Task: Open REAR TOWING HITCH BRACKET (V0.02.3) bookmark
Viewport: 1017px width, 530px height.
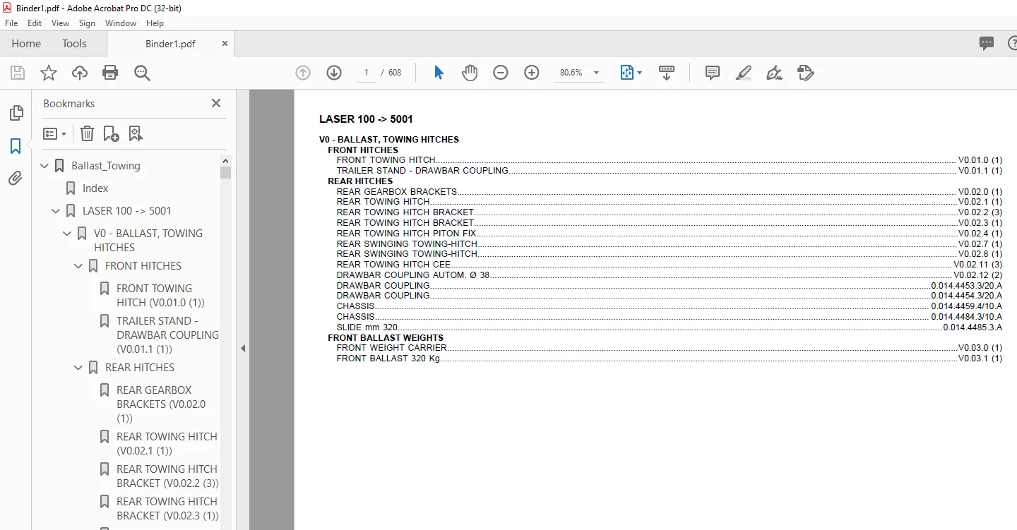Action: pos(167,509)
